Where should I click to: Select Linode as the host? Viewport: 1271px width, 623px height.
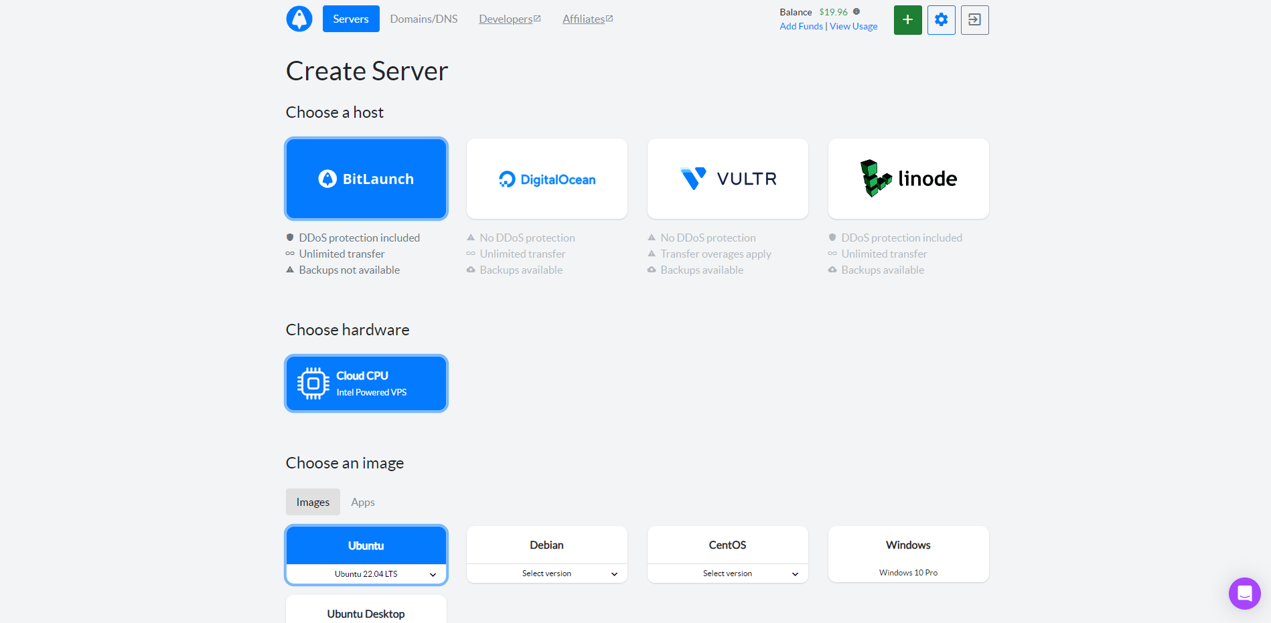click(909, 179)
